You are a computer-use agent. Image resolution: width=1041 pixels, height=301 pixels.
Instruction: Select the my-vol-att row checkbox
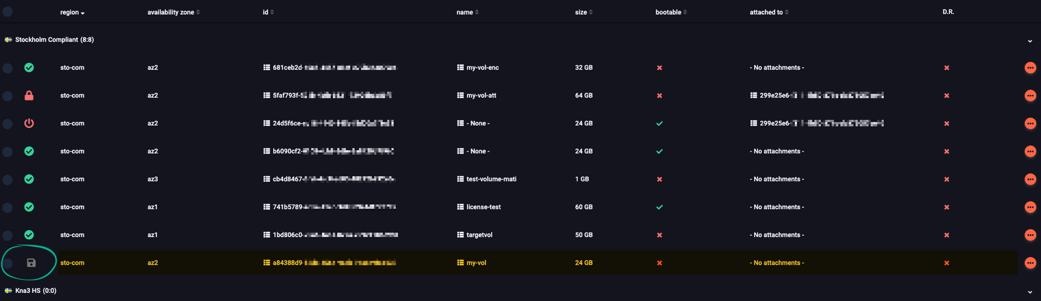pos(8,96)
